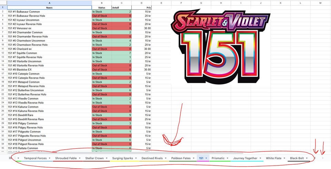This screenshot has height=169, width=331.
Task: Click the quantity cell for Beedrill Rare
Action: tap(122, 115)
